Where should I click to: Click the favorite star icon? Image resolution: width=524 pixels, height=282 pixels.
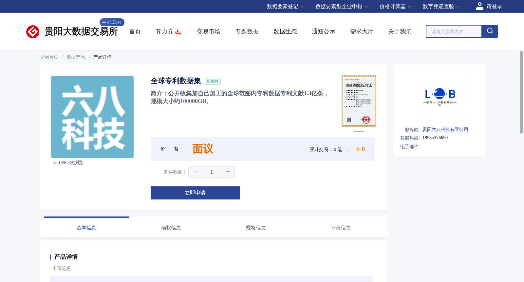pos(358,149)
